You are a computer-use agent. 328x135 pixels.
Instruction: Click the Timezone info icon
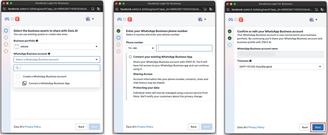point(250,61)
